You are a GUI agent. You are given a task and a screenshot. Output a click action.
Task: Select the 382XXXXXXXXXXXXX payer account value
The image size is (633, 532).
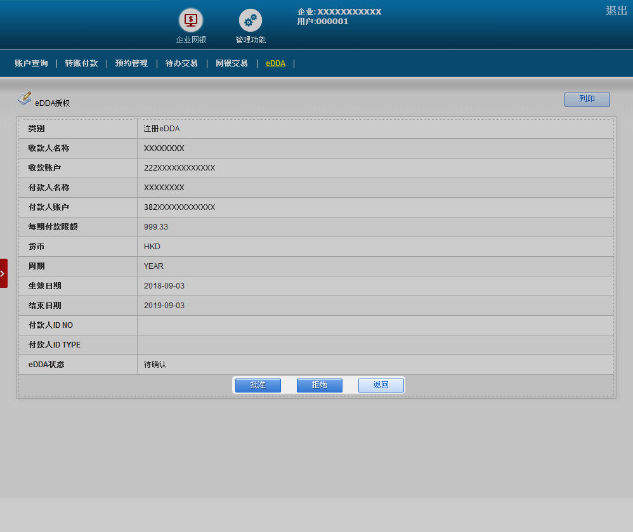click(179, 207)
